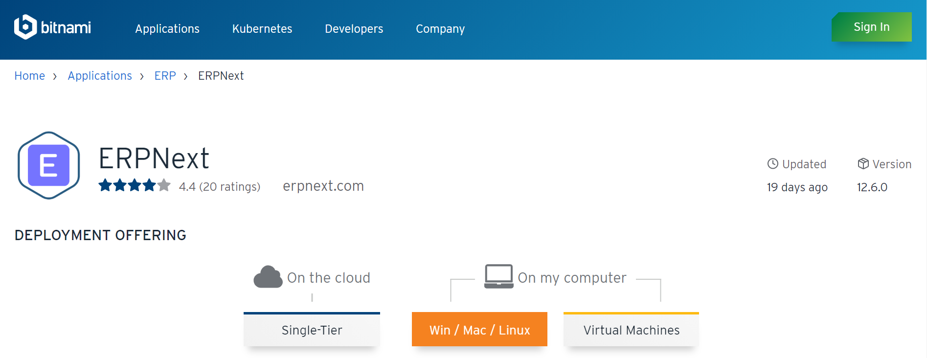This screenshot has width=927, height=358.
Task: Open the Company menu
Action: pyautogui.click(x=440, y=29)
